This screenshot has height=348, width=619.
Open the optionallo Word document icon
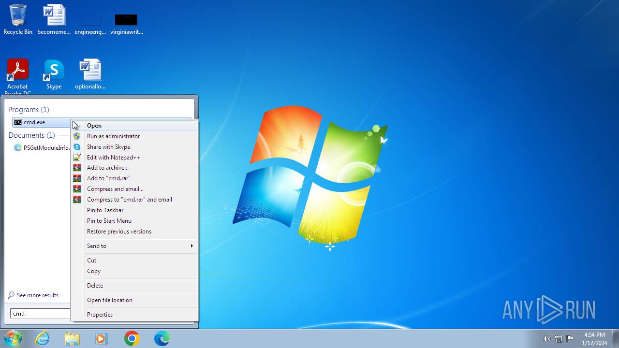(x=90, y=75)
